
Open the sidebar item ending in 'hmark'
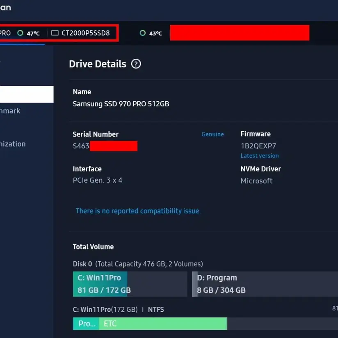point(10,111)
